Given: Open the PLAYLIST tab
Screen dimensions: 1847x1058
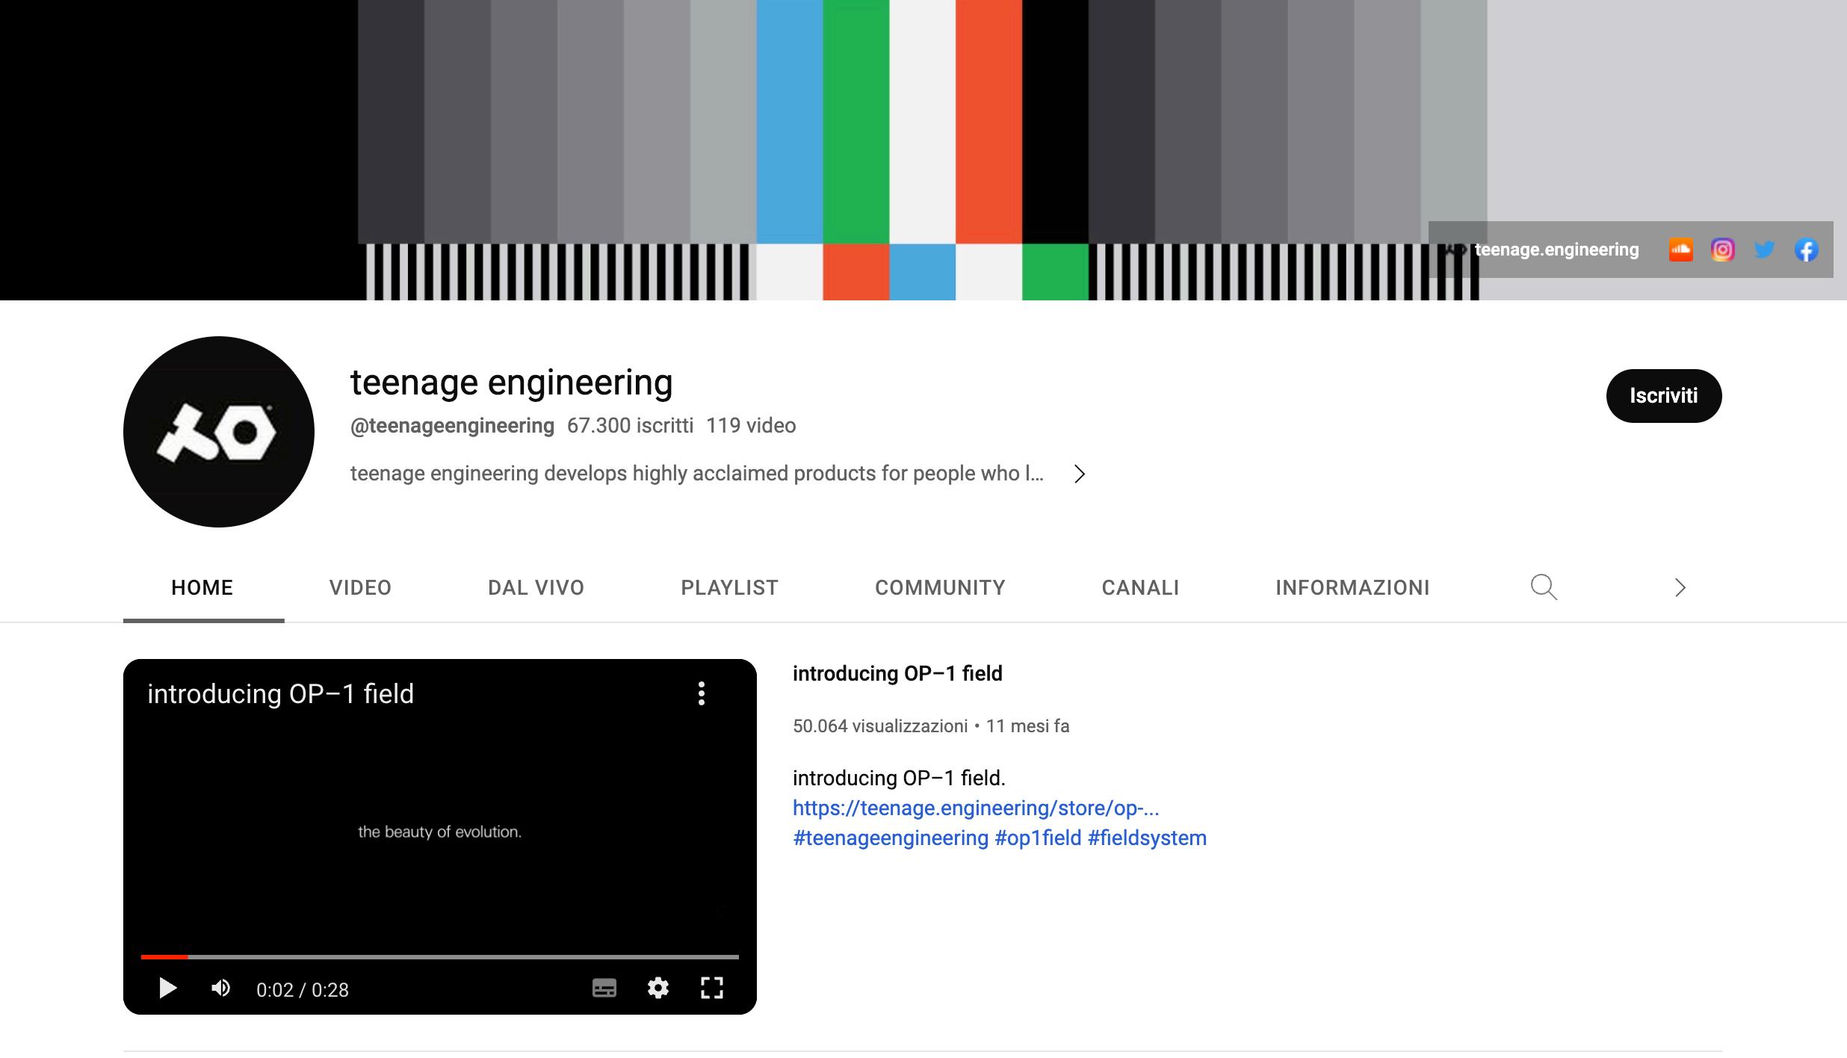Looking at the screenshot, I should 729,587.
